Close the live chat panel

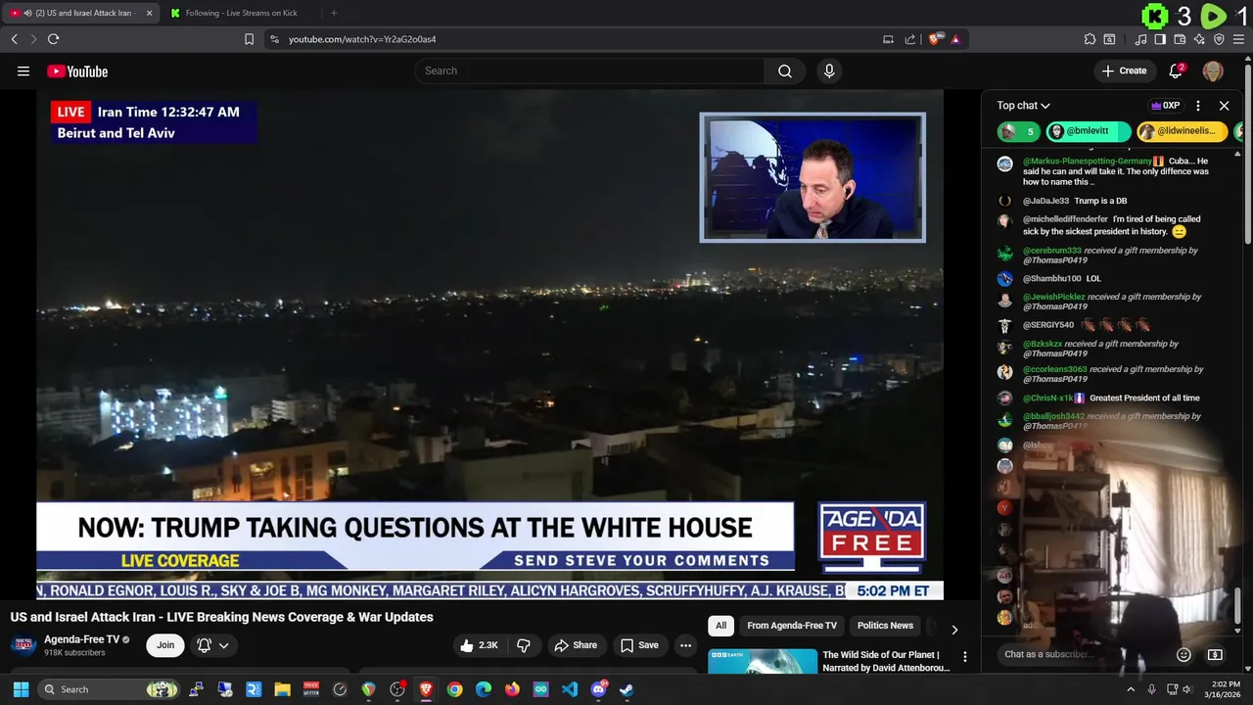click(1224, 106)
